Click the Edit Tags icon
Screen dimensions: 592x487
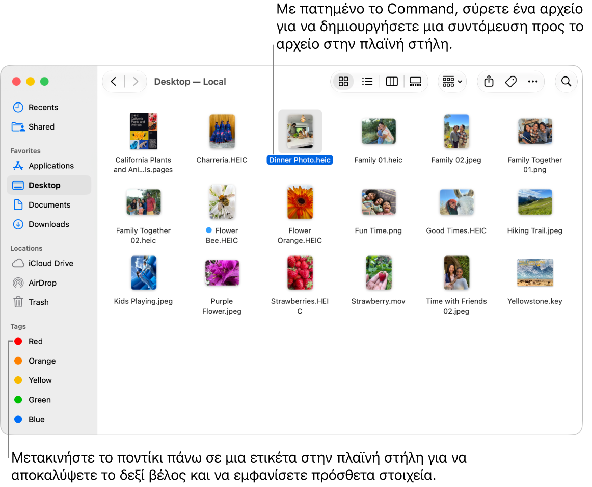[511, 82]
